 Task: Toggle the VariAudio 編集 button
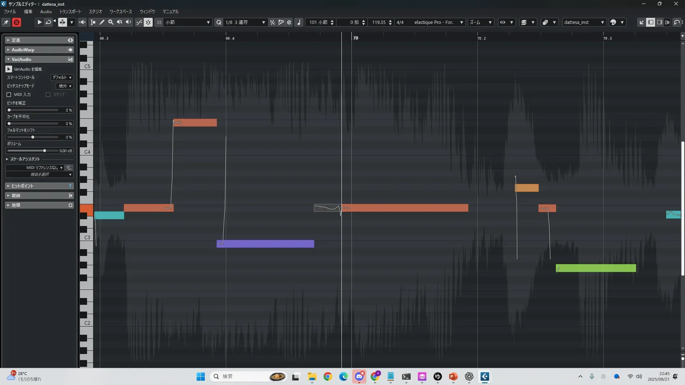[9, 69]
